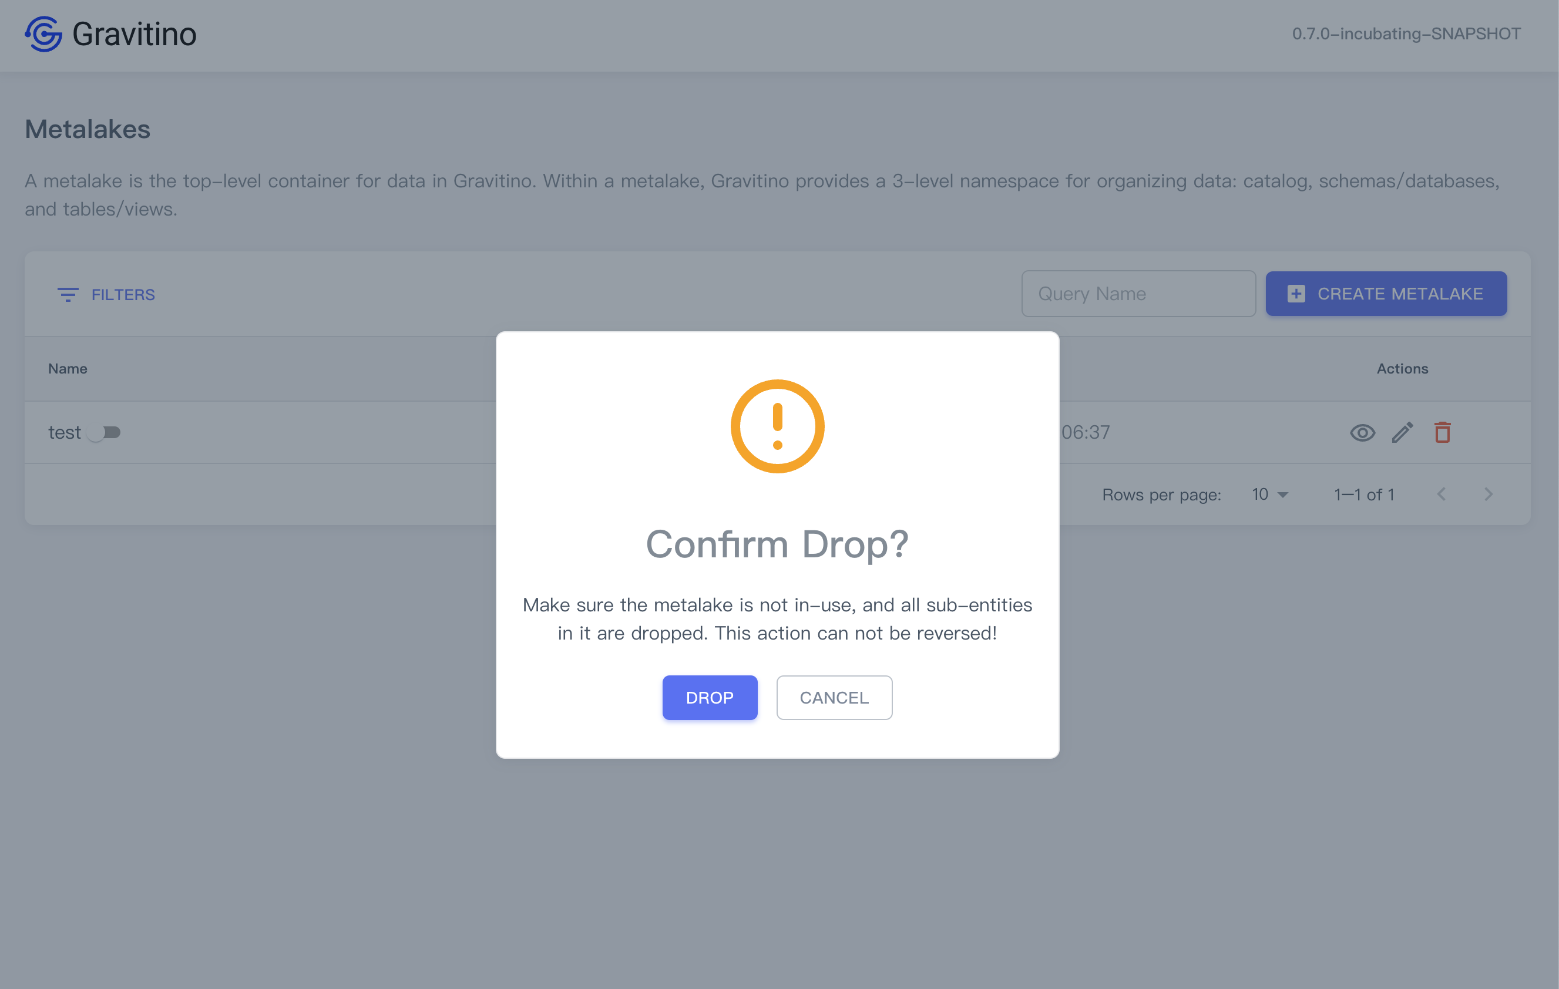
Task: Expand rows per page selector dropdown
Action: tap(1269, 494)
